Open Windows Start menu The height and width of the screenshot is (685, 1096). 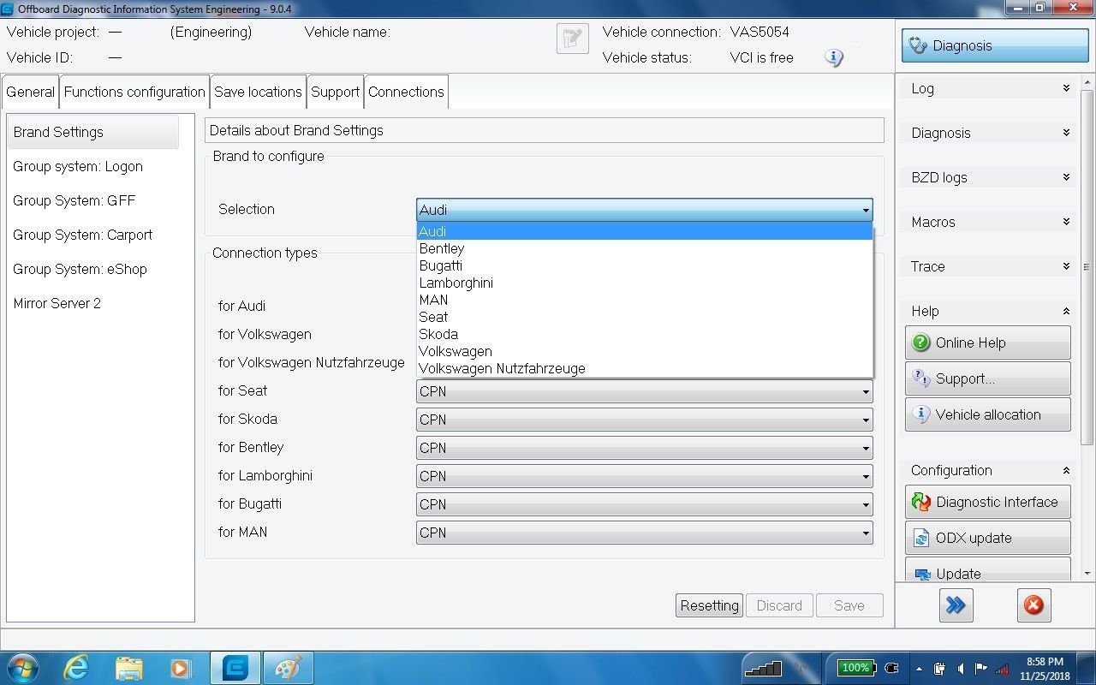point(21,668)
